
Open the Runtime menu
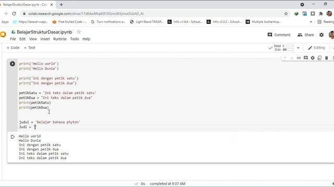(60, 39)
